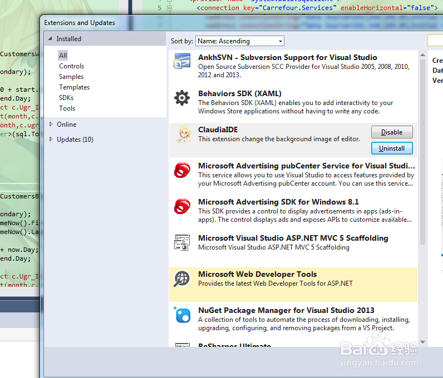Click the Extensions and Updates title bar
The width and height of the screenshot is (443, 378).
tap(242, 23)
